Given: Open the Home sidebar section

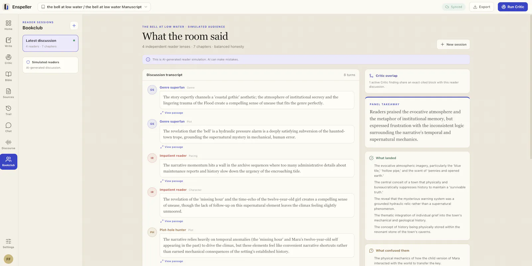Looking at the screenshot, I should point(9,25).
